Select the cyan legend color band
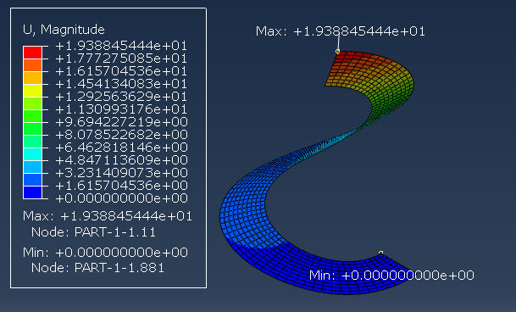This screenshot has height=312, width=516. (32, 154)
